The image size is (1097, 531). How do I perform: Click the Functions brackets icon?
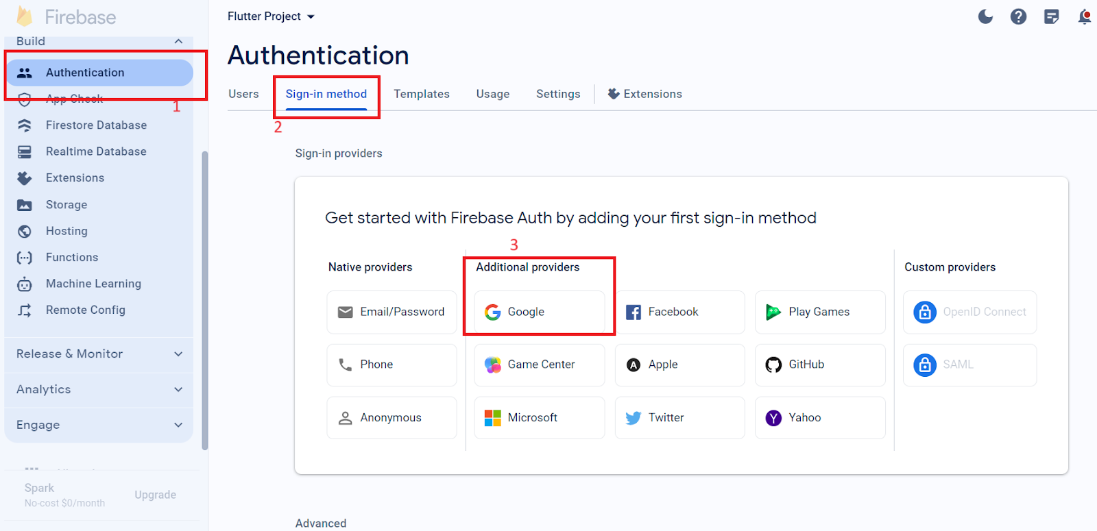click(x=25, y=258)
